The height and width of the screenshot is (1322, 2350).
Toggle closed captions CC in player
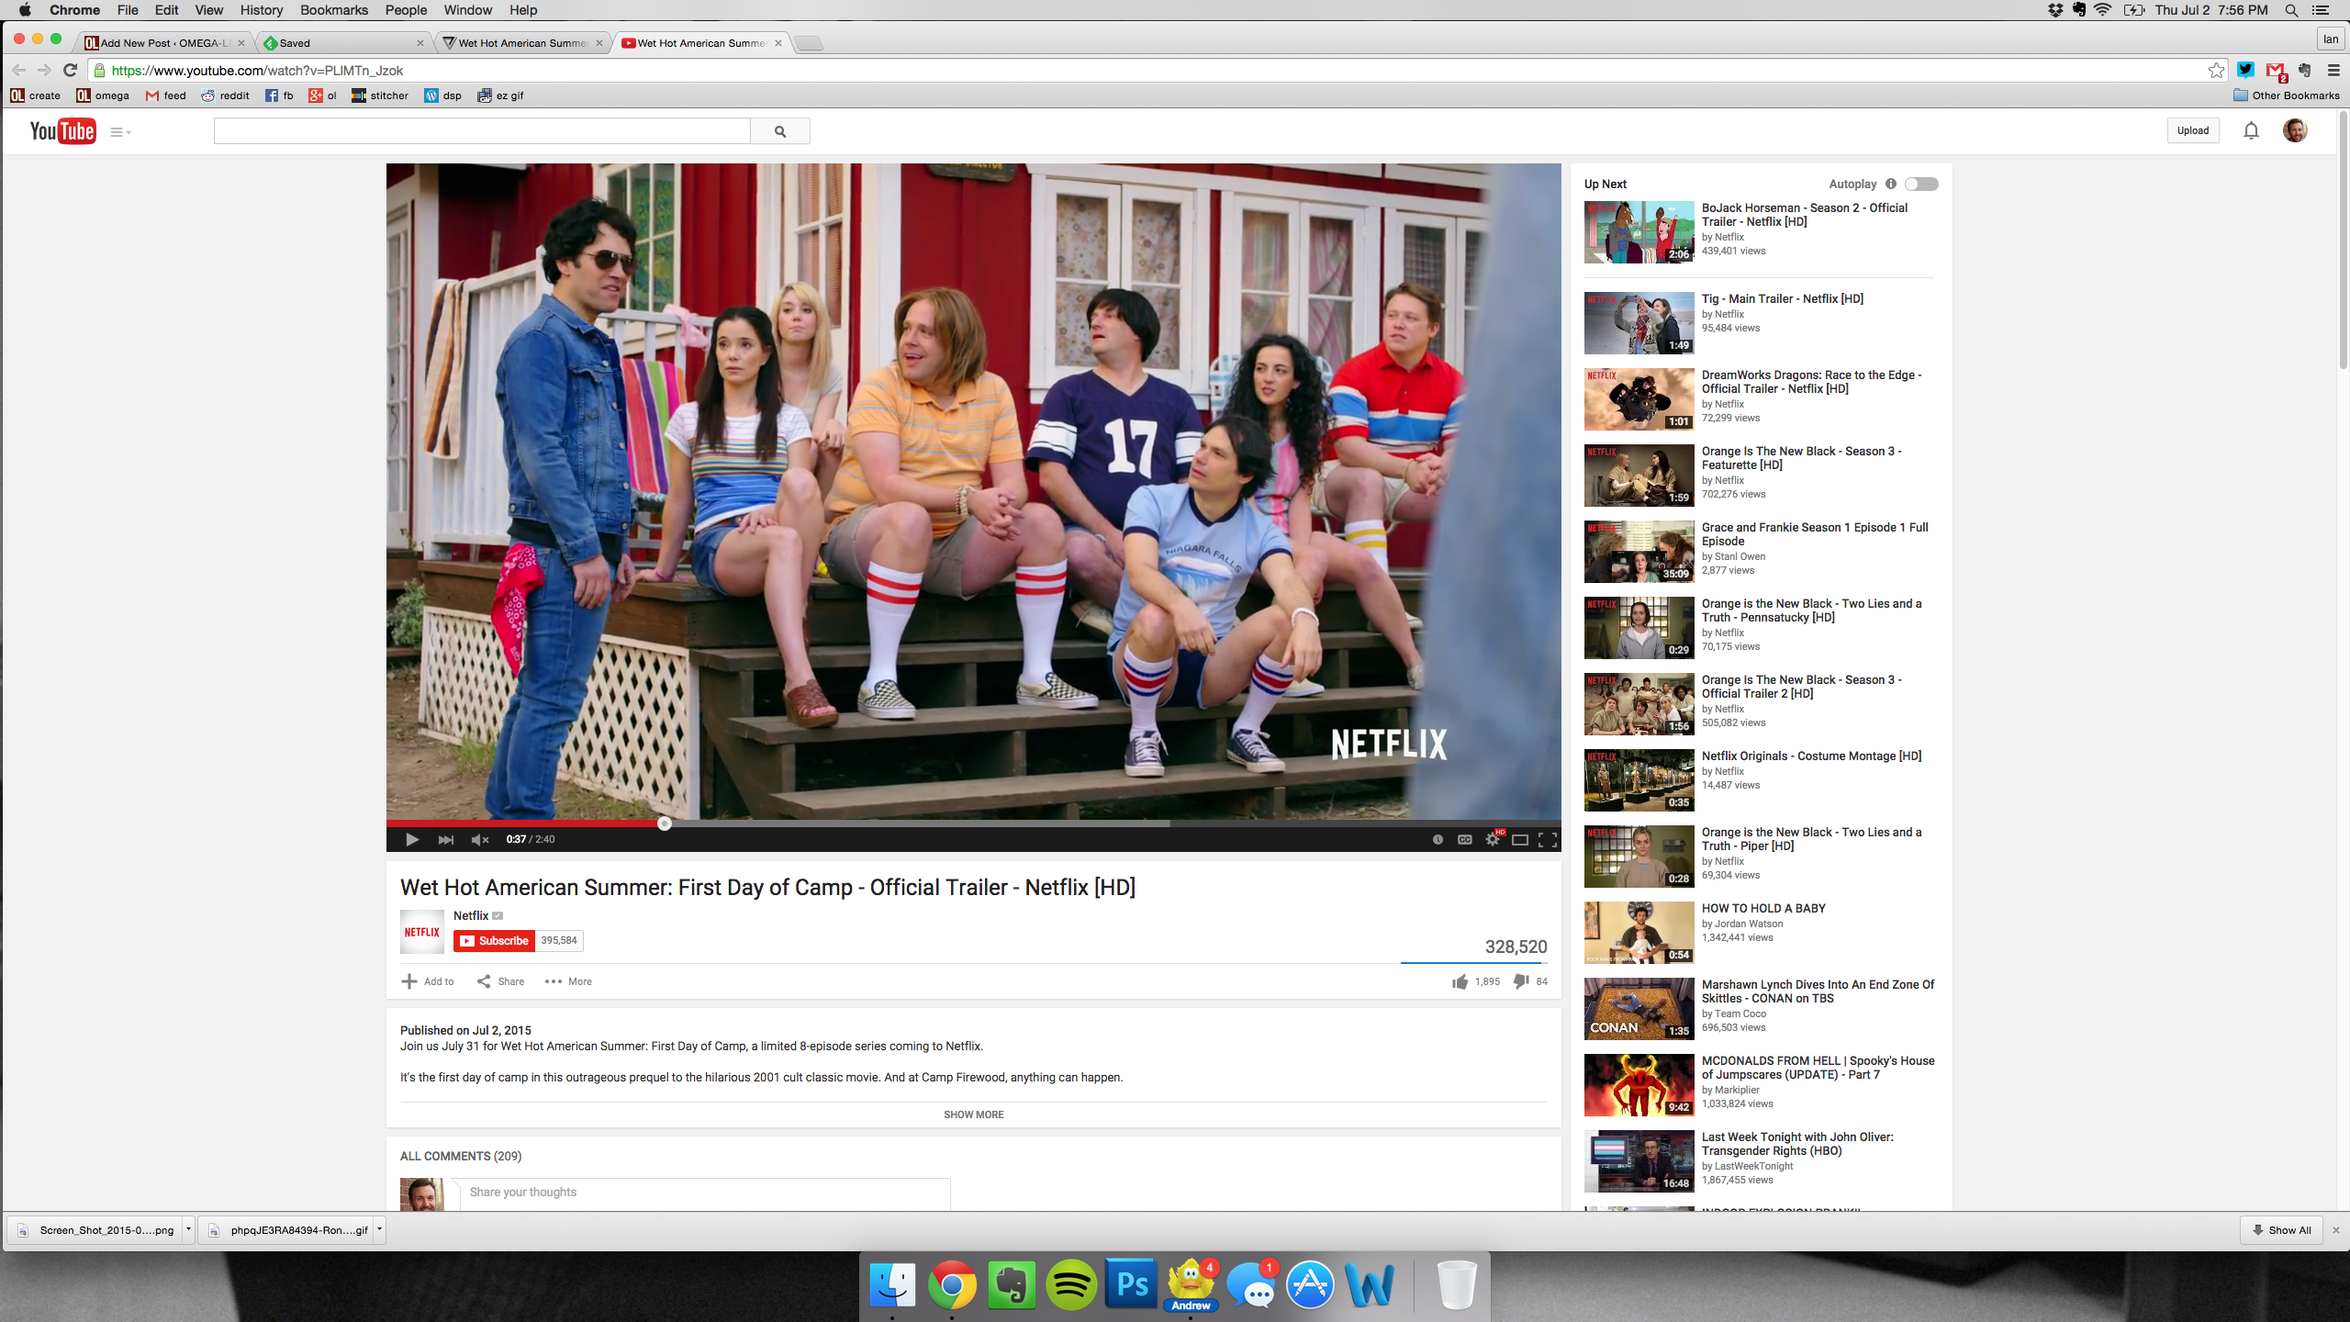tap(1465, 839)
